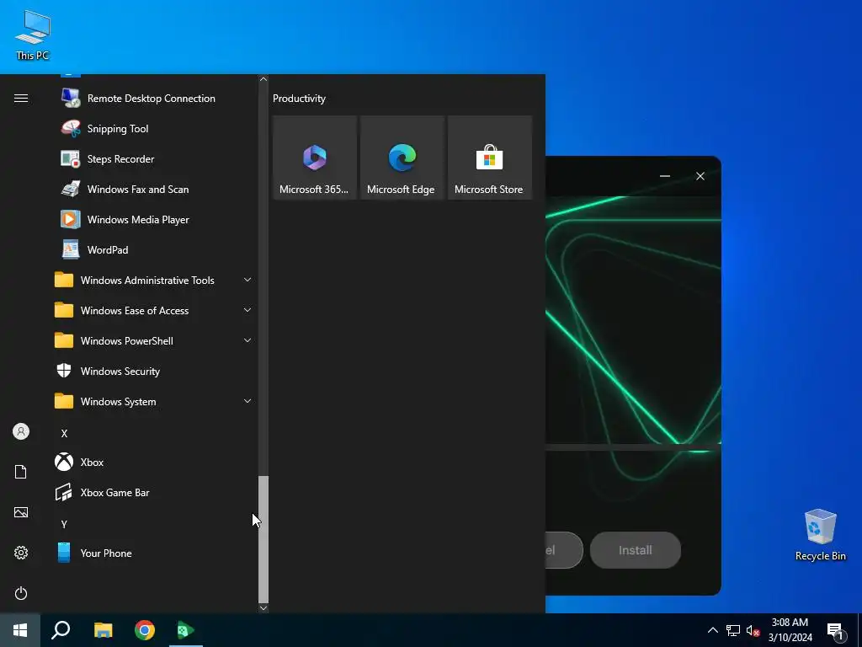Open Settings gear in Start sidebar
This screenshot has height=647, width=862.
(x=21, y=553)
